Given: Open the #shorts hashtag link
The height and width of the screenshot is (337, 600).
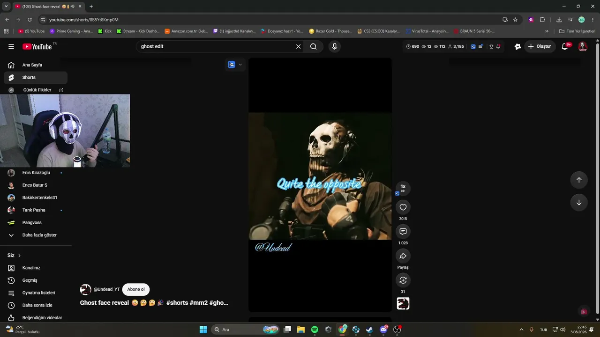Looking at the screenshot, I should click(177, 303).
